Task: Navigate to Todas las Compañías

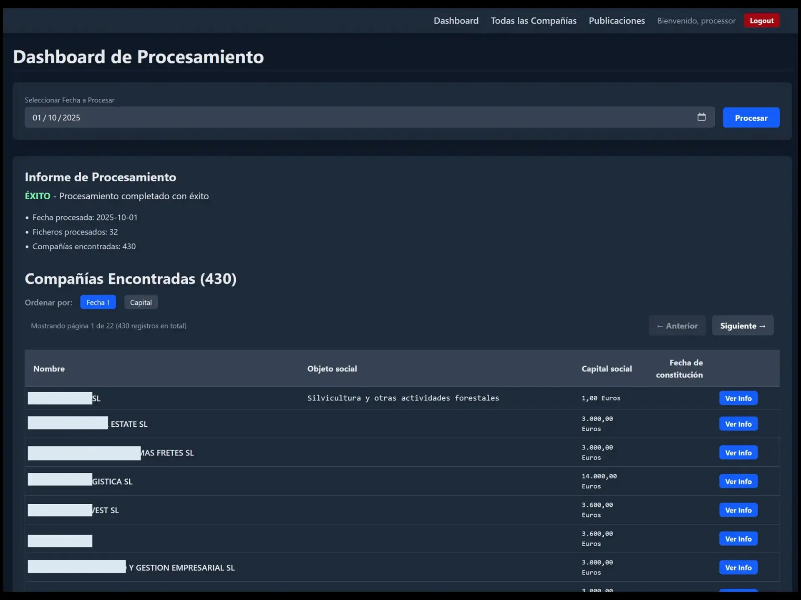Action: pyautogui.click(x=534, y=20)
